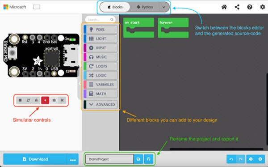Screen dimensions: 268x167
Task: Click the reset button on Trinket board
Action: coord(13,53)
